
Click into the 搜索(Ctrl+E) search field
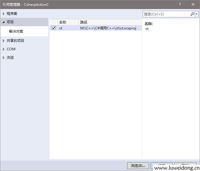click(166, 14)
